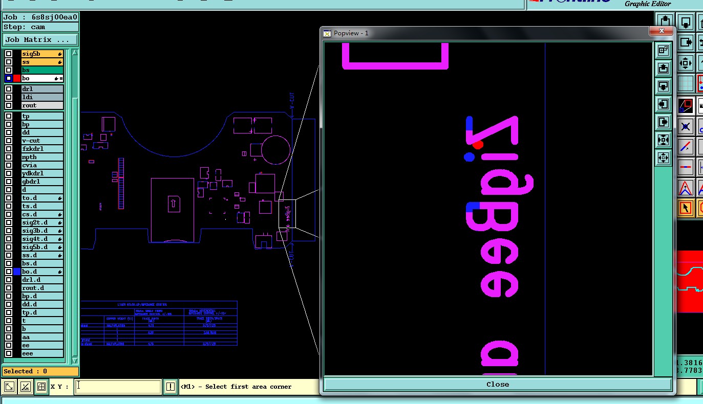This screenshot has height=404, width=703.
Task: Toggle checkbox for layer bs
Action: (x=9, y=70)
